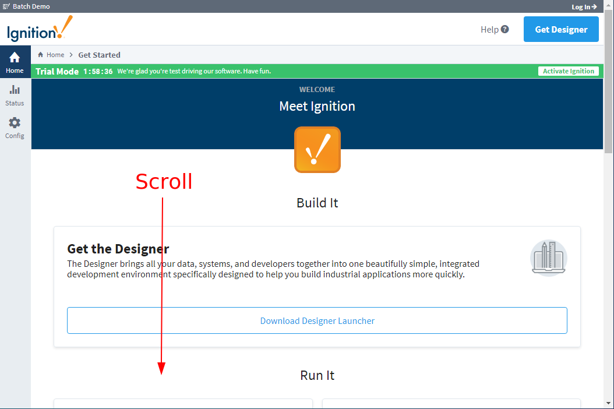
Task: Click the scrollbar up arrow
Action: coord(609,5)
